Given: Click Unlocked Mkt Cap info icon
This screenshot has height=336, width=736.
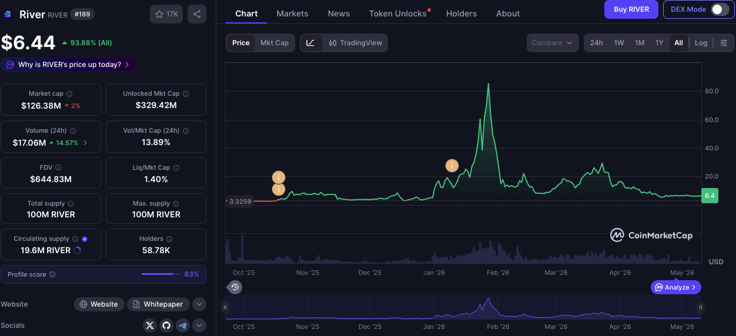Looking at the screenshot, I should pyautogui.click(x=186, y=94).
